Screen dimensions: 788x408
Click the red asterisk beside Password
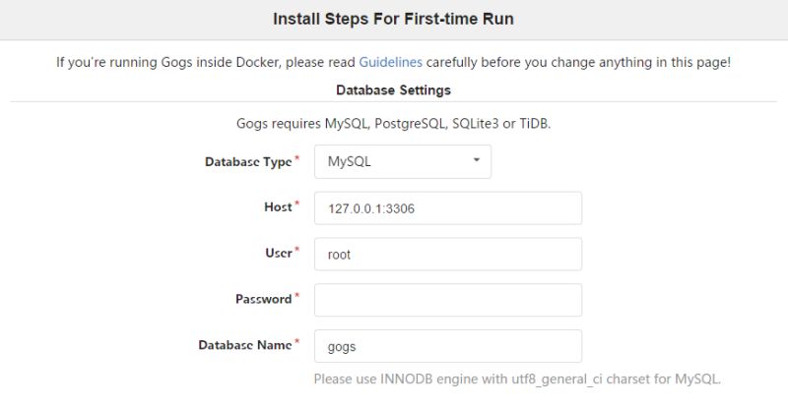(x=296, y=296)
